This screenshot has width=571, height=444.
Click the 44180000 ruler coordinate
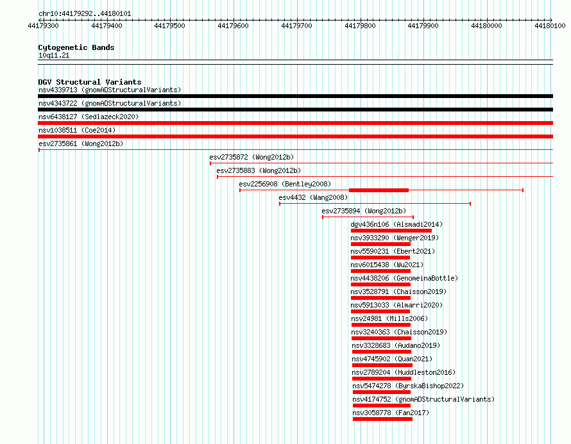pyautogui.click(x=486, y=26)
